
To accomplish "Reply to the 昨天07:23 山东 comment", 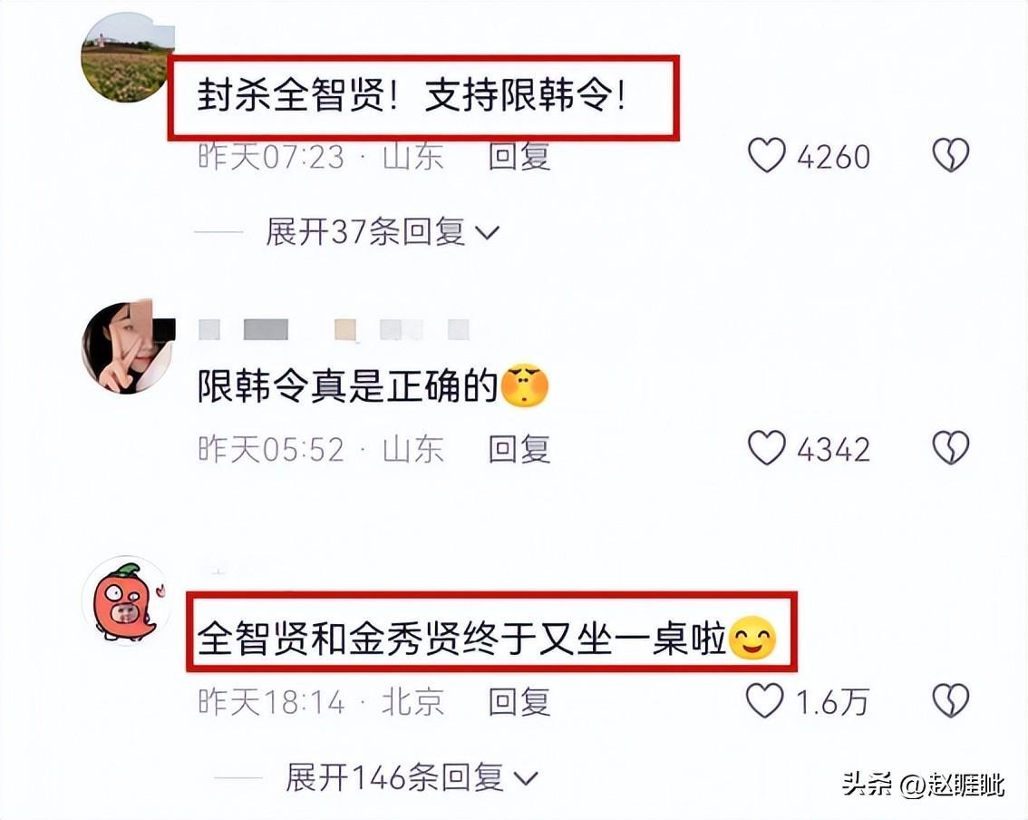I will [x=519, y=157].
